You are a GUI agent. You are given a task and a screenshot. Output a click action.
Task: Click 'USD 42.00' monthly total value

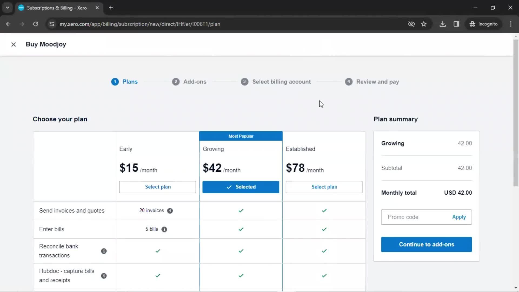458,193
